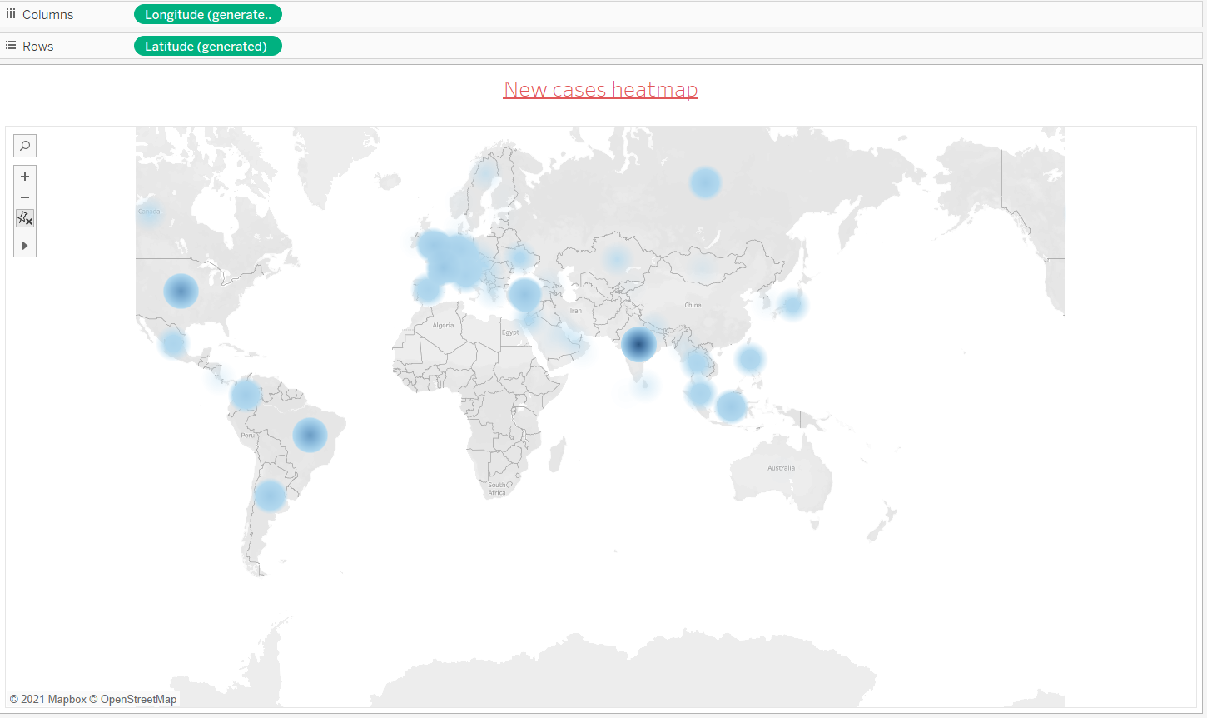Click the Peru map label
1207x718 pixels.
(247, 436)
